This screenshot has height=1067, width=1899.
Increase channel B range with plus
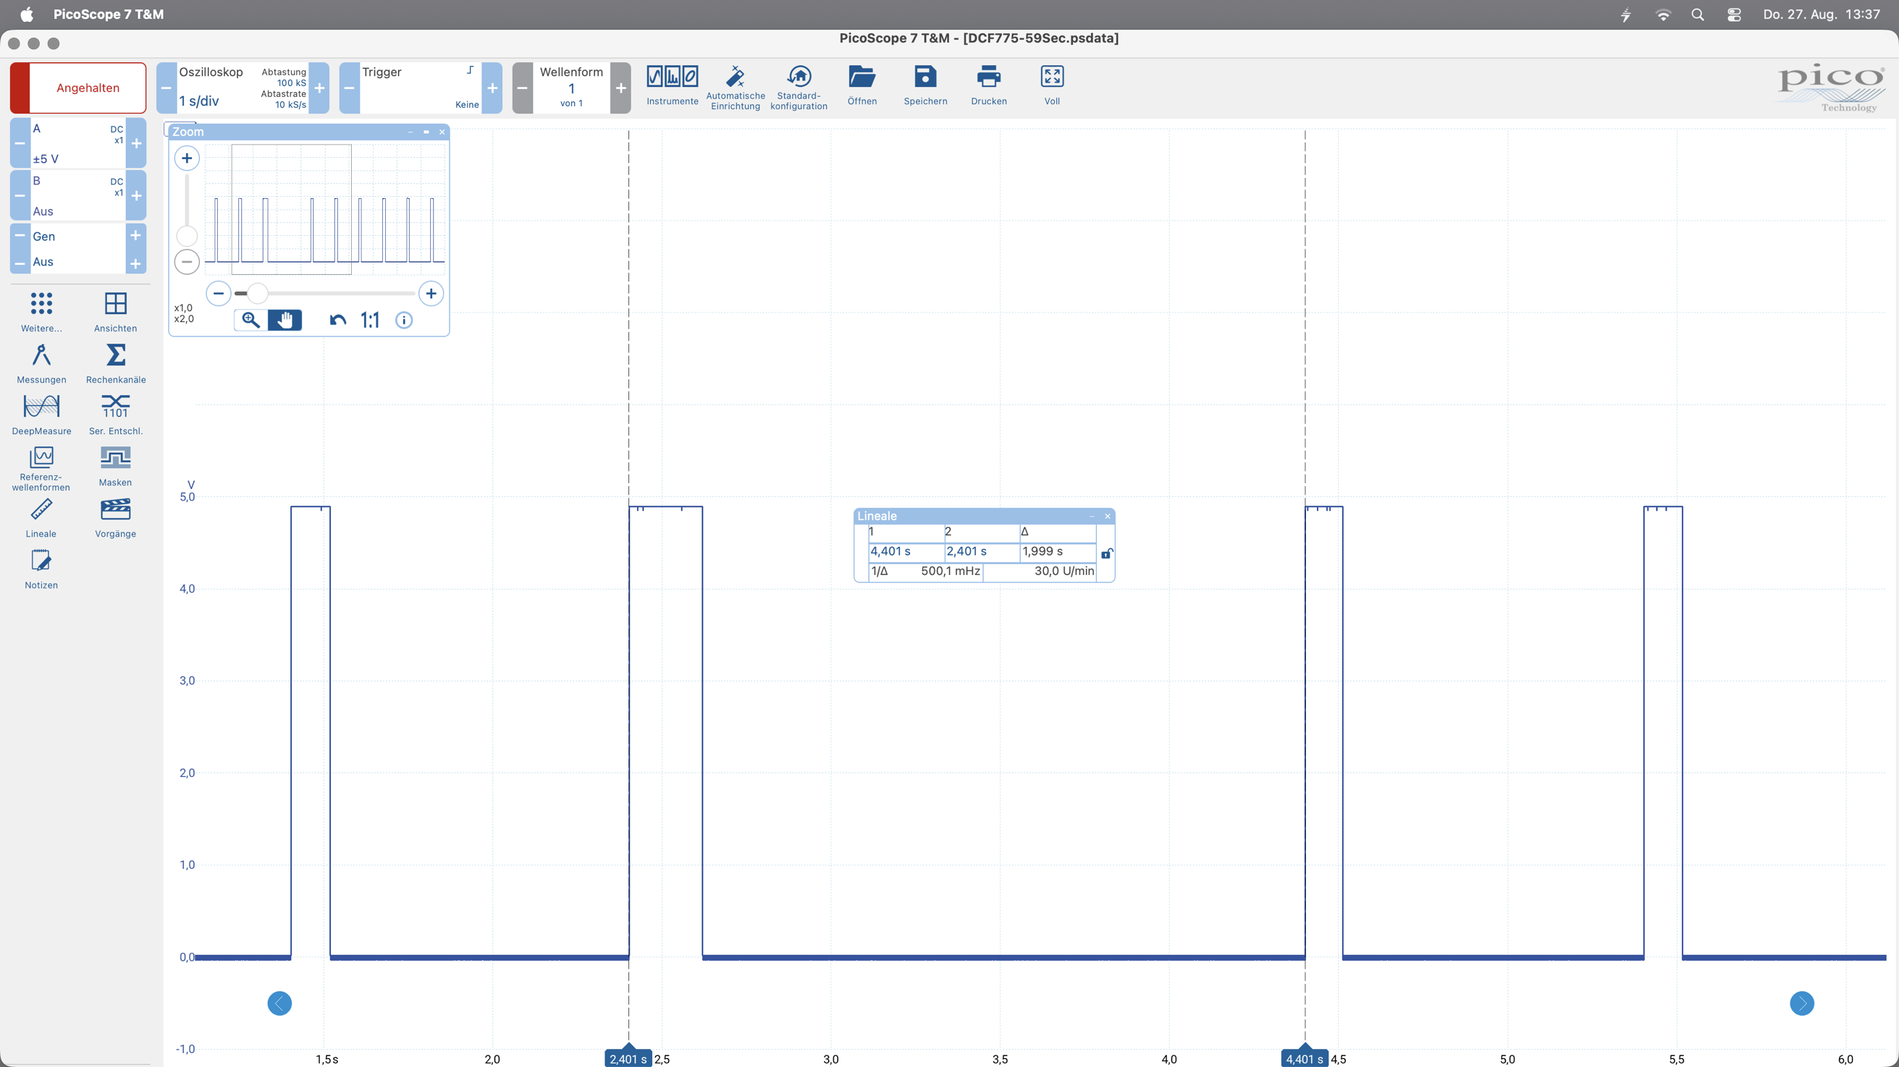point(136,195)
